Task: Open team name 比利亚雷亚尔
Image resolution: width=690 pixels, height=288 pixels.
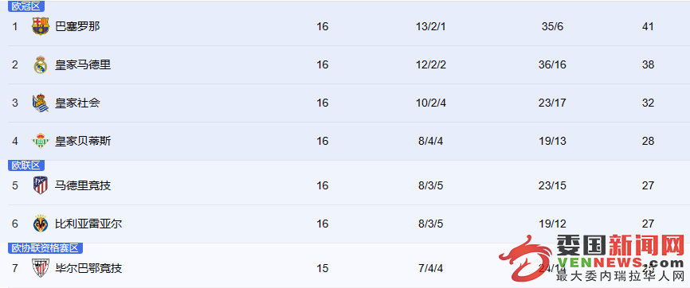Action: click(x=88, y=224)
